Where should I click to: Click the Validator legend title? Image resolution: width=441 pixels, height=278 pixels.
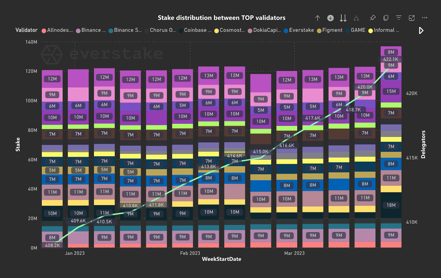click(x=26, y=30)
